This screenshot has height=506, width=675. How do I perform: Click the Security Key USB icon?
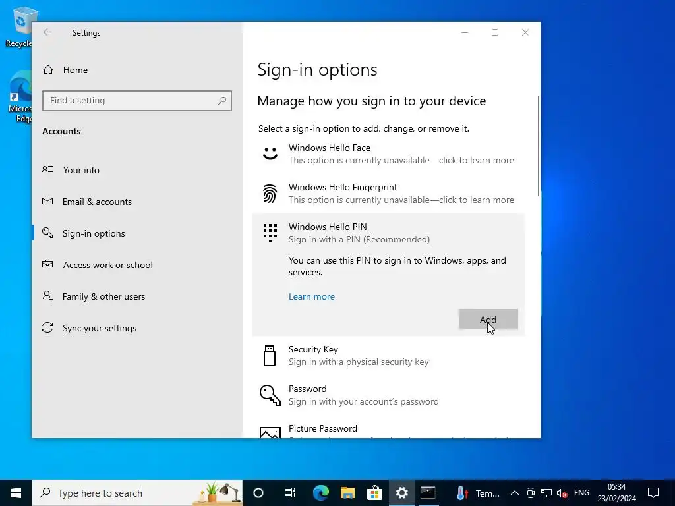(270, 355)
